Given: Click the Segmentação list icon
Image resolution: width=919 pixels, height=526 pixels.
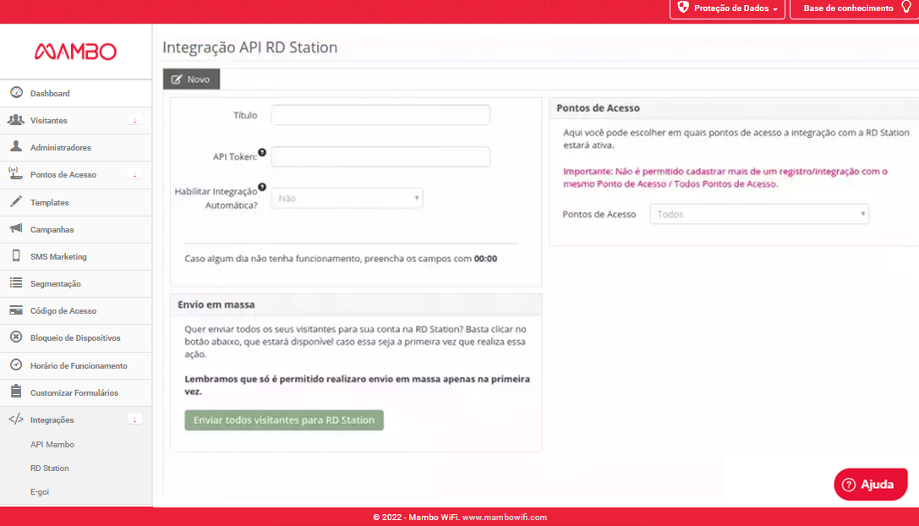Looking at the screenshot, I should point(16,282).
